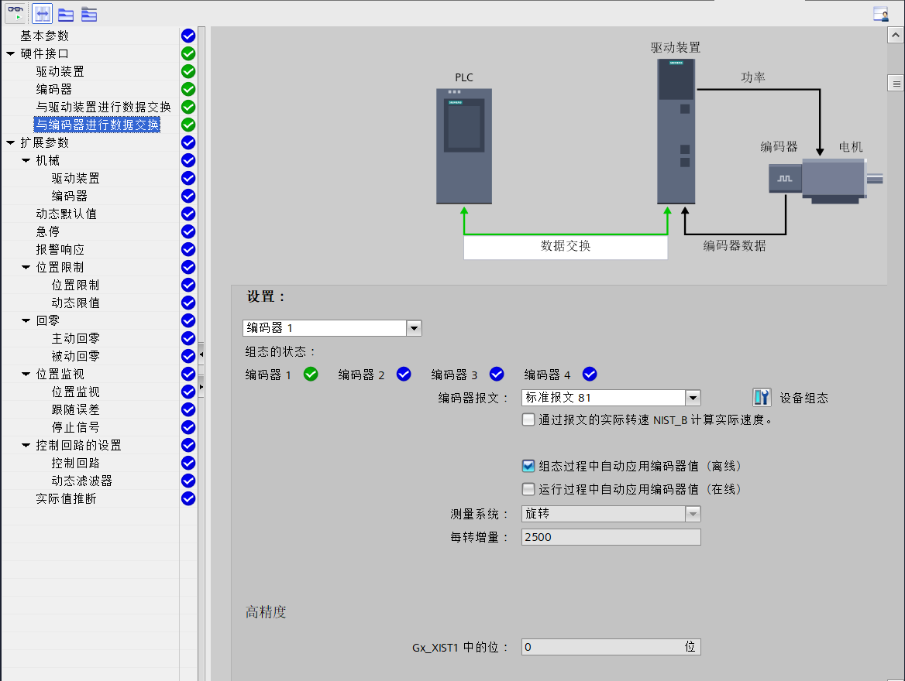Open the 编码器报文 telegram dropdown
This screenshot has height=681, width=905.
click(693, 397)
